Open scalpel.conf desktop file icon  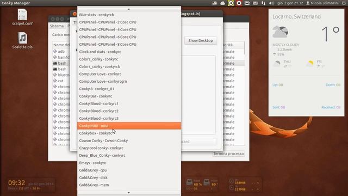[x=22, y=17]
